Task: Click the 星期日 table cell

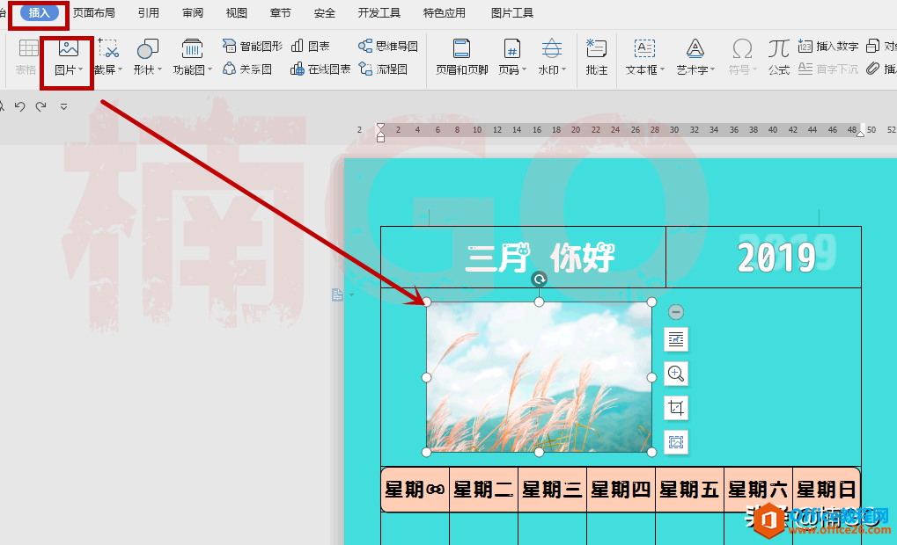Action: pos(827,490)
